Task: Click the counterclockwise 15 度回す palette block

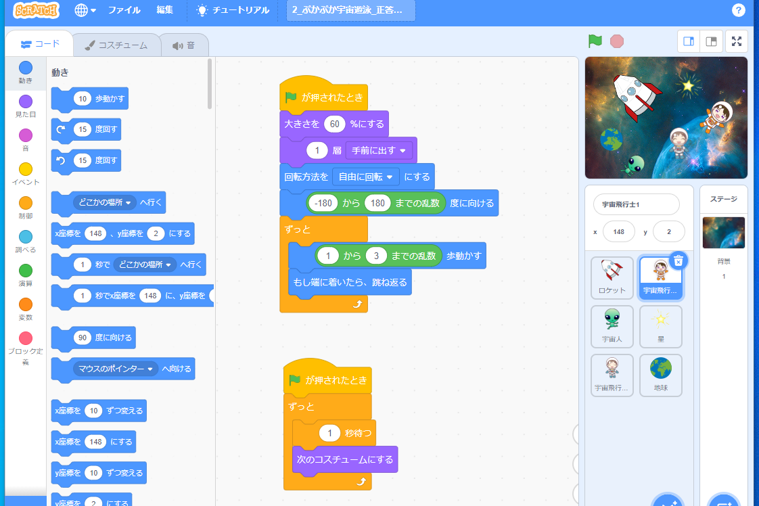Action: click(86, 160)
